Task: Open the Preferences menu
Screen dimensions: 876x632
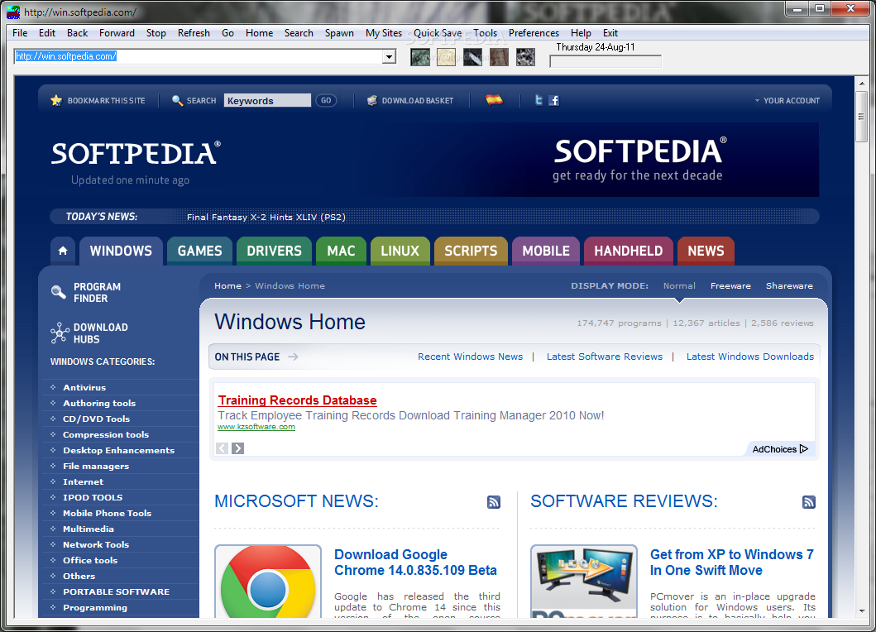Action: coord(534,33)
